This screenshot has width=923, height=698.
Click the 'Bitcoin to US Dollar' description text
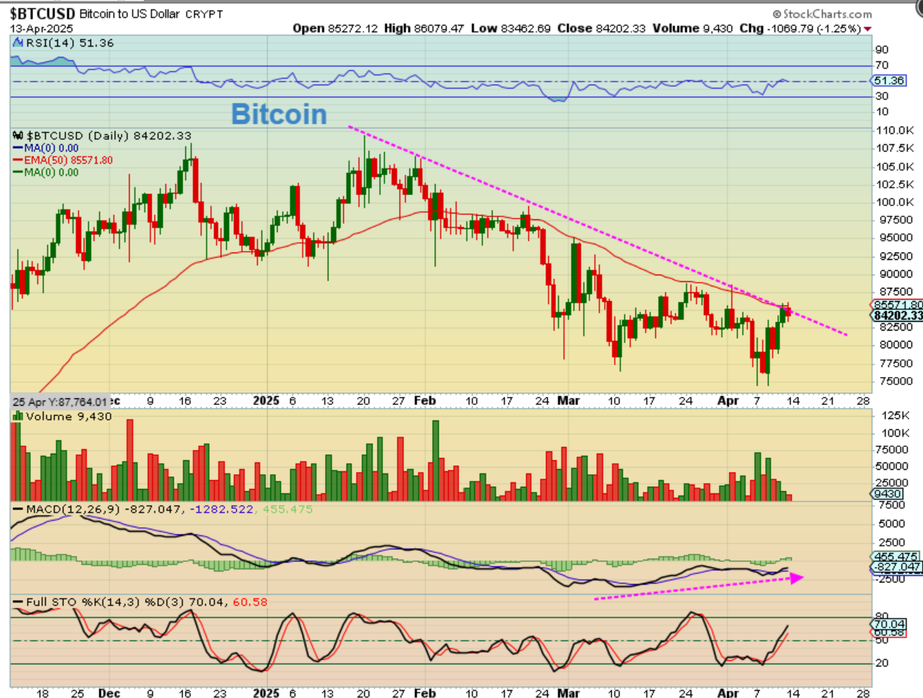click(x=130, y=14)
